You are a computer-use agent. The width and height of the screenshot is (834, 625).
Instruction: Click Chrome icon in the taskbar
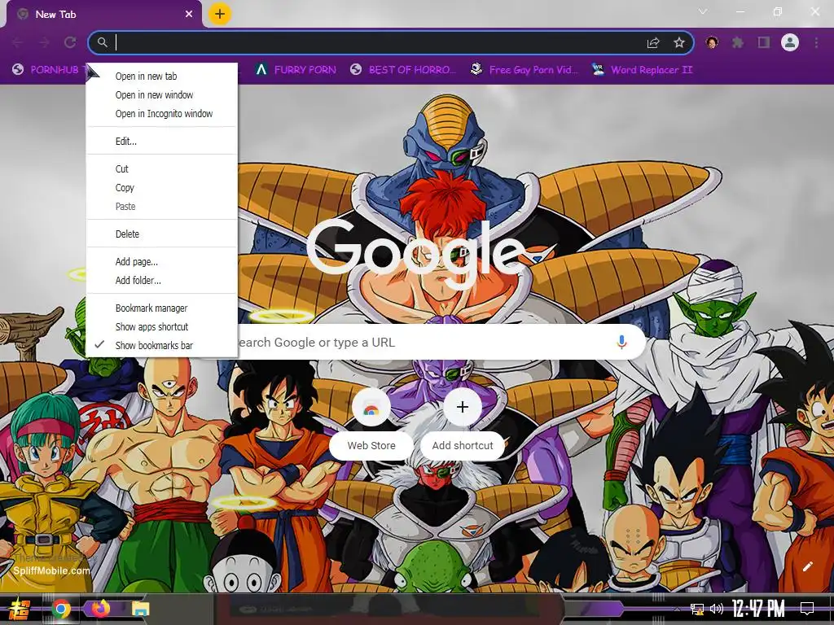click(x=61, y=609)
